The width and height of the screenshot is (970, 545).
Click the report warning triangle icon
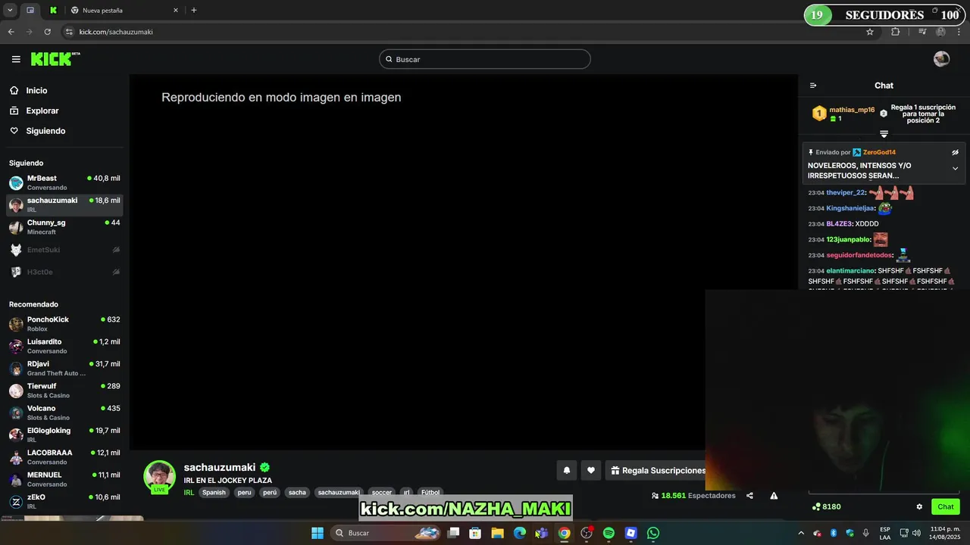coord(774,496)
